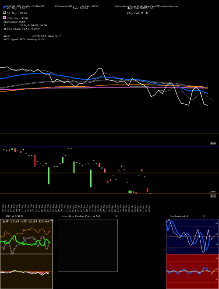Click the 'Day Vol: 0 M' label
The height and width of the screenshot is (289, 219).
click(138, 13)
